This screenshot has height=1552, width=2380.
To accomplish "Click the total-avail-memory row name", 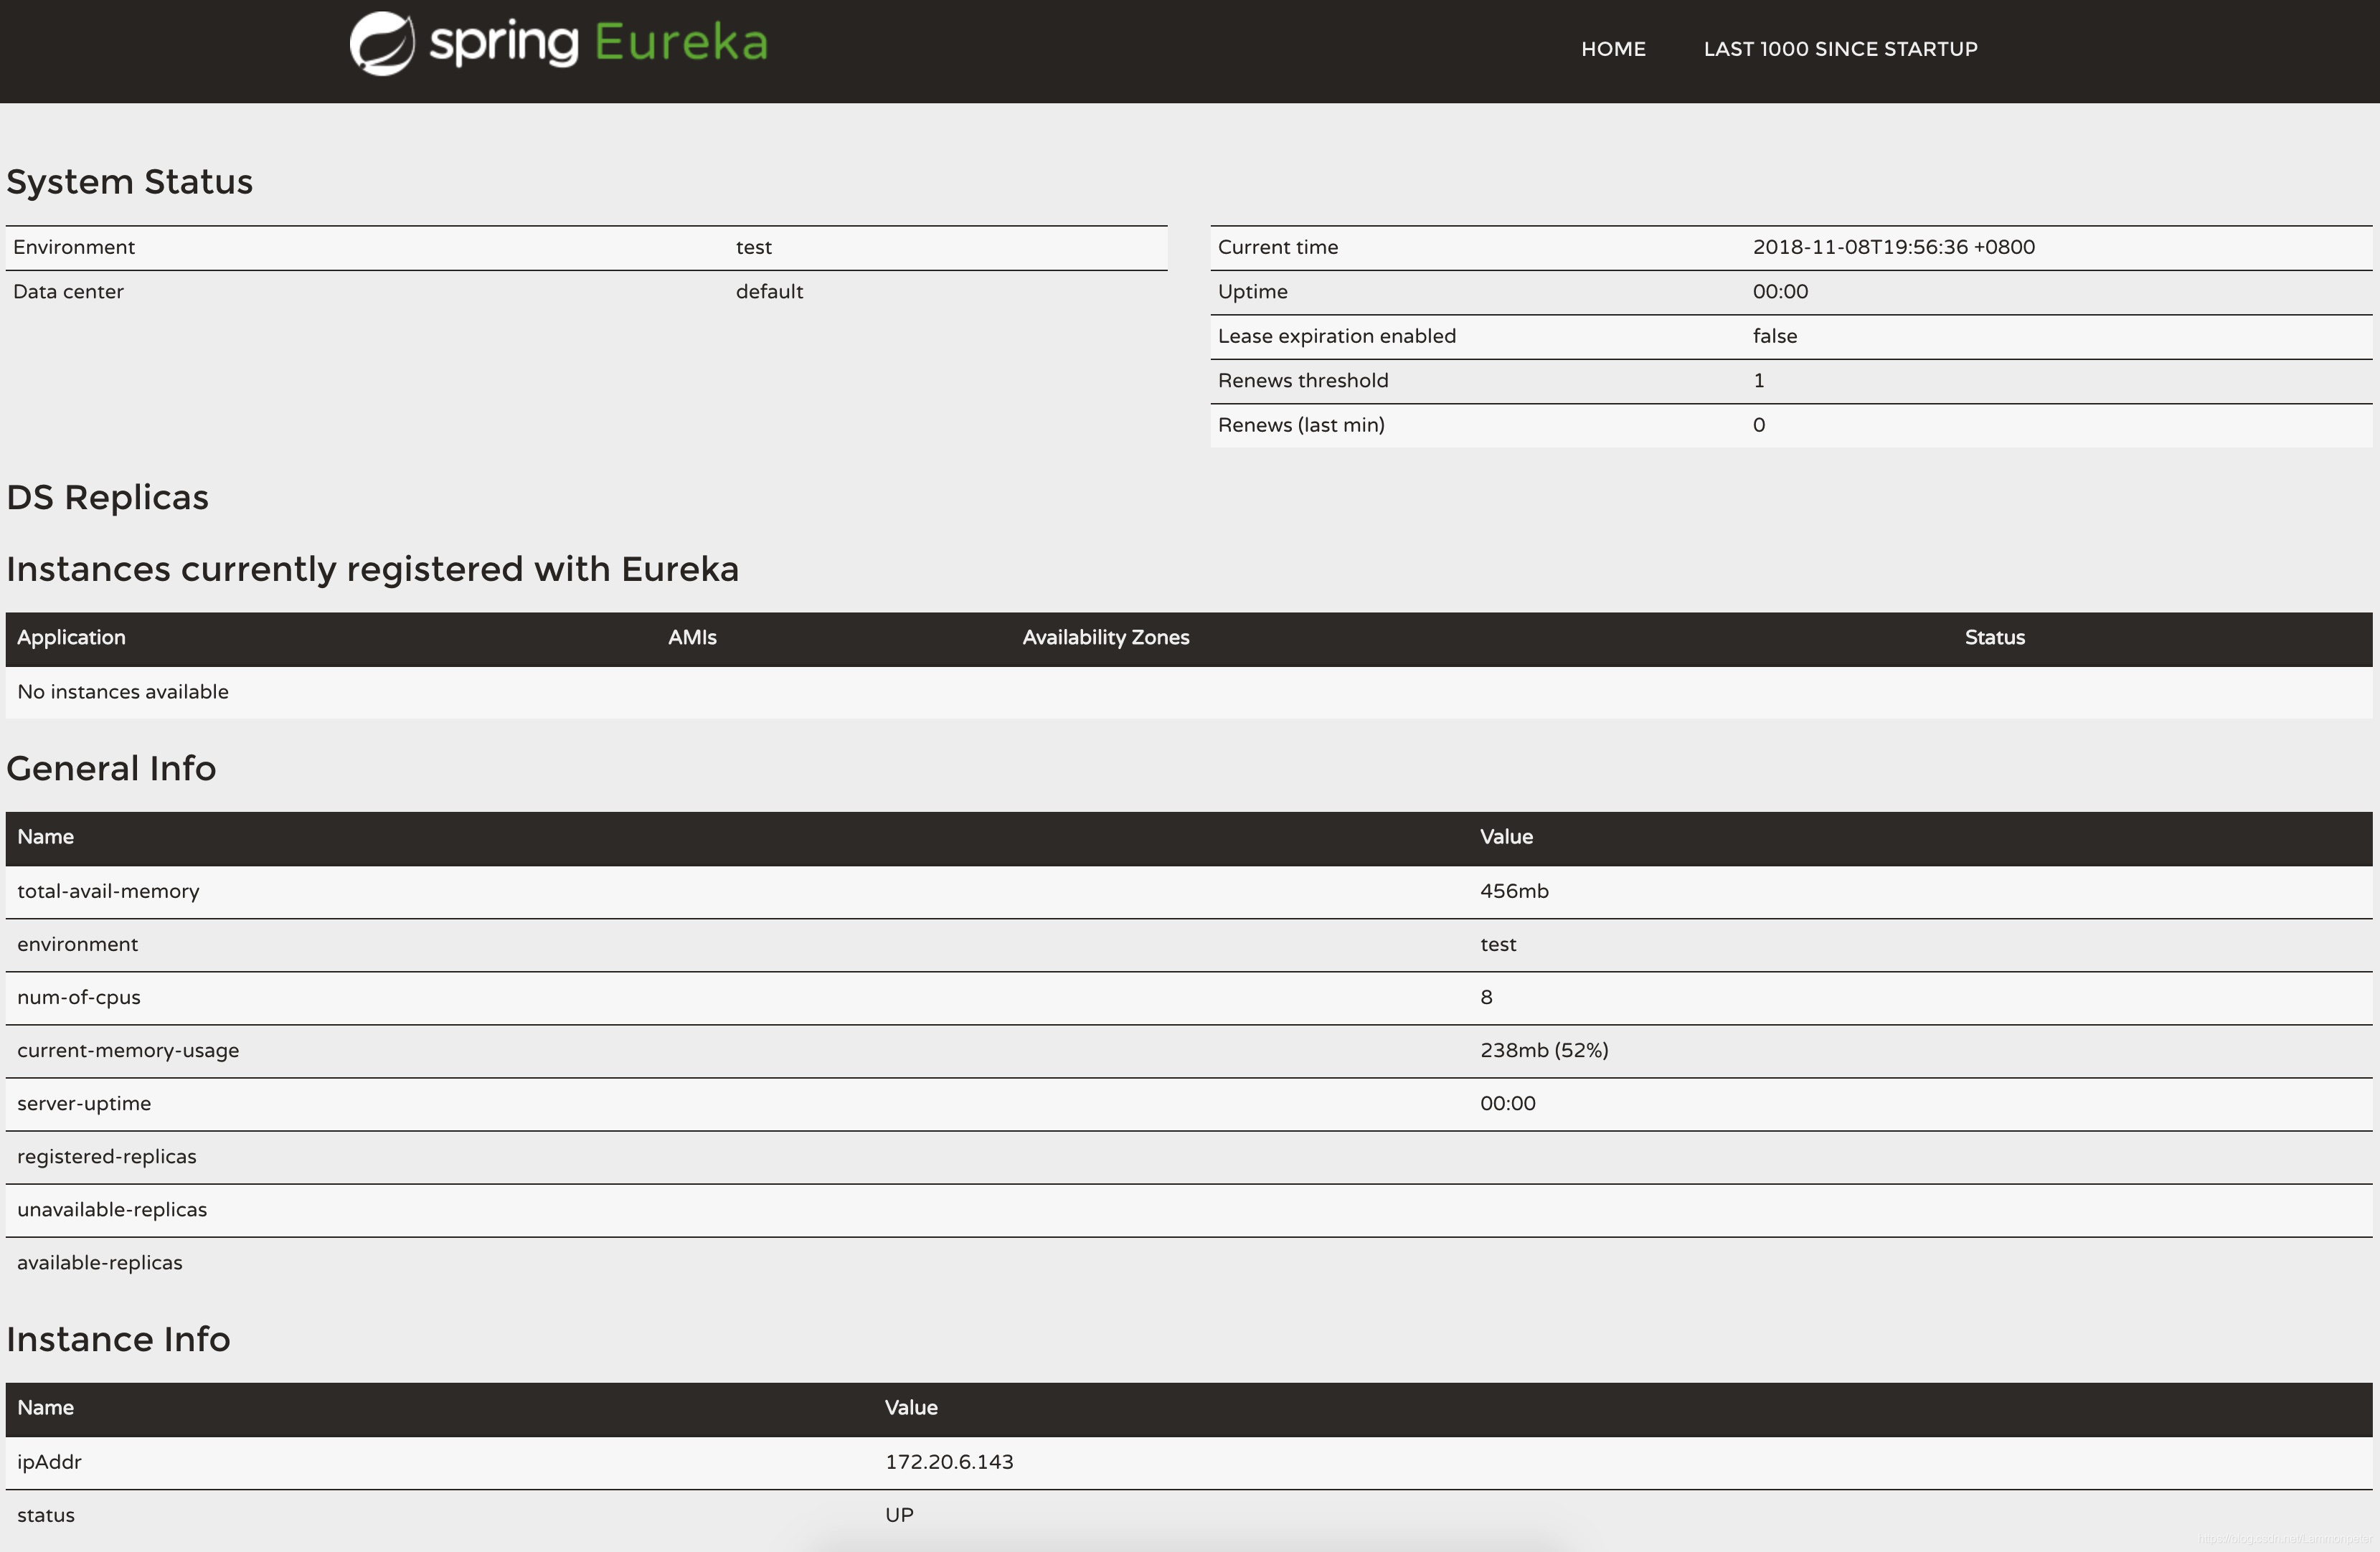I will (108, 891).
